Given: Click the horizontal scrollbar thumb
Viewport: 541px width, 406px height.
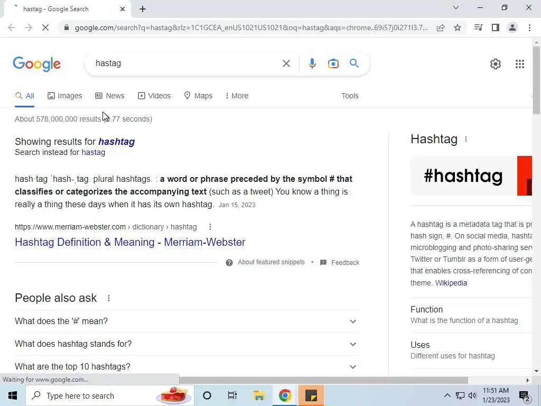Looking at the screenshot, I should pyautogui.click(x=324, y=381).
